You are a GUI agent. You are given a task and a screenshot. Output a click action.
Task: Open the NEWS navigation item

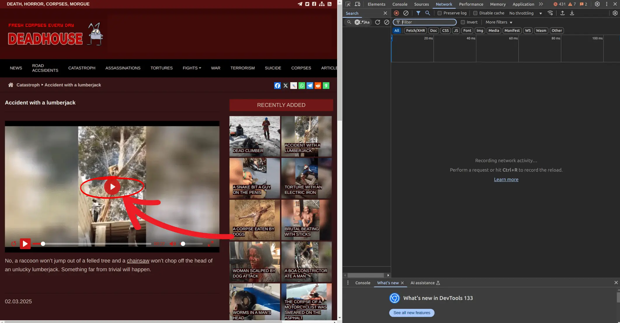(16, 68)
